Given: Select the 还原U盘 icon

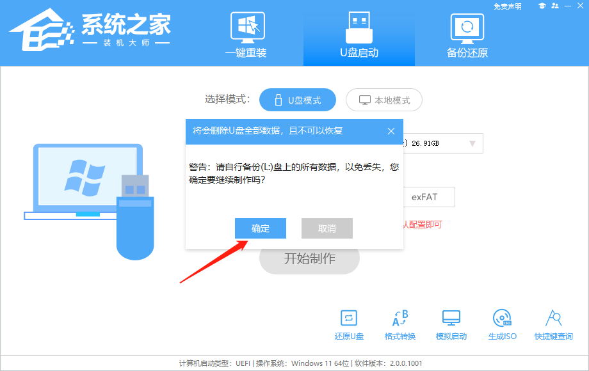Looking at the screenshot, I should 349,323.
